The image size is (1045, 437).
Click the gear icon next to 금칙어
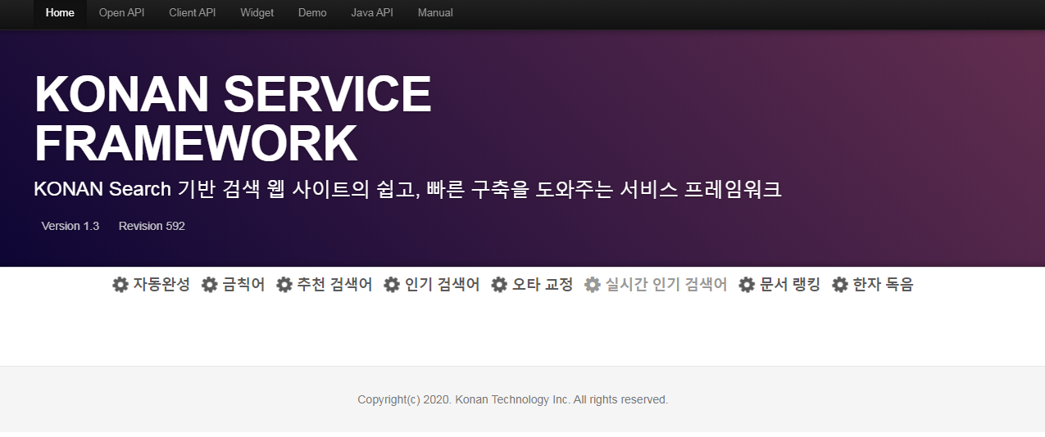[210, 285]
